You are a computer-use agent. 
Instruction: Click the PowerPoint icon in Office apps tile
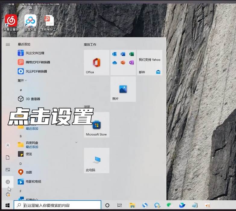coord(123,62)
